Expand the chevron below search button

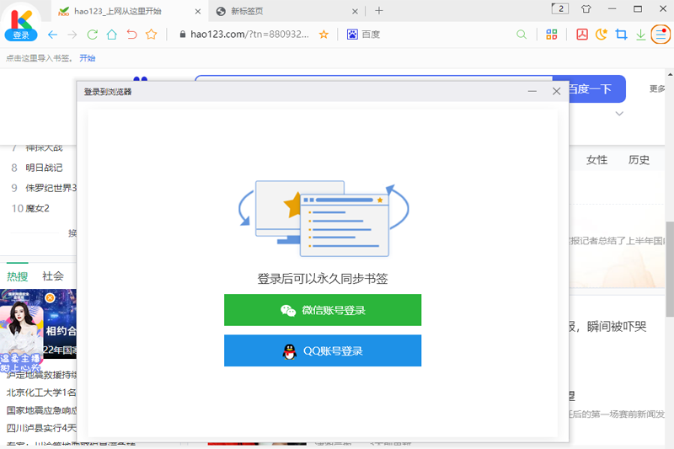619,114
